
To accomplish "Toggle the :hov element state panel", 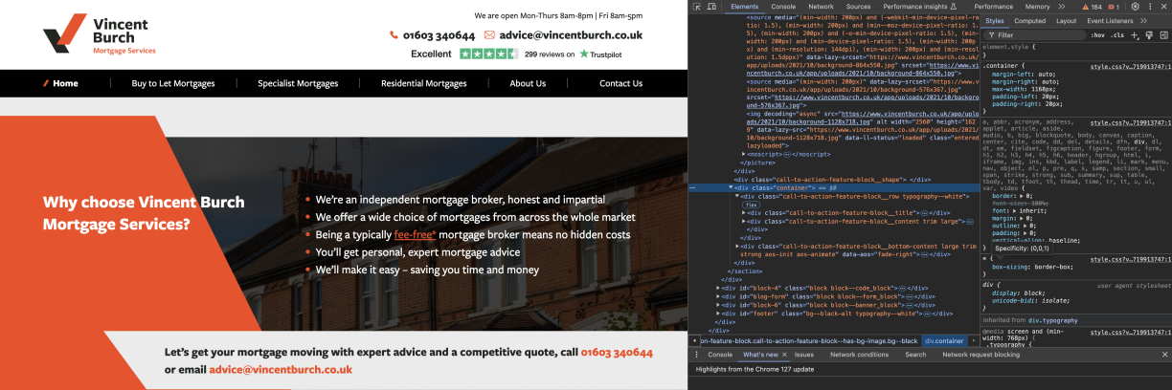I will tap(1097, 35).
